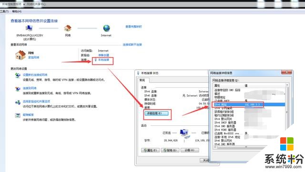Click the 所有控制面板项 breadcrumb
This screenshot has height=172, width=305.
coord(11,4)
